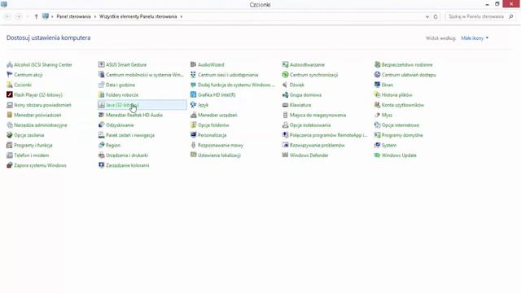Click the Dźwięk speaker icon

tap(285, 85)
